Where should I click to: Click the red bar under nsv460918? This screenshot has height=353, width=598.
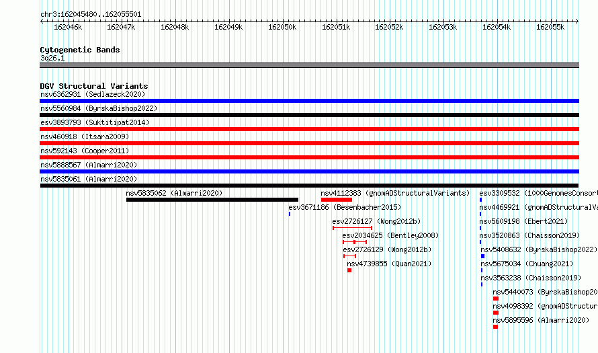(x=309, y=143)
